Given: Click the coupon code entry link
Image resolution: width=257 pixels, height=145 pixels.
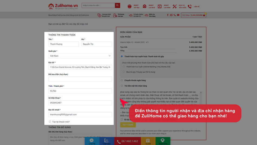Looking at the screenshot, I should 68,24.
